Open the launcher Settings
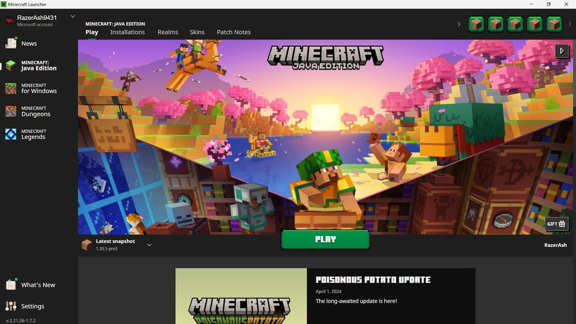576x324 pixels. (x=33, y=306)
